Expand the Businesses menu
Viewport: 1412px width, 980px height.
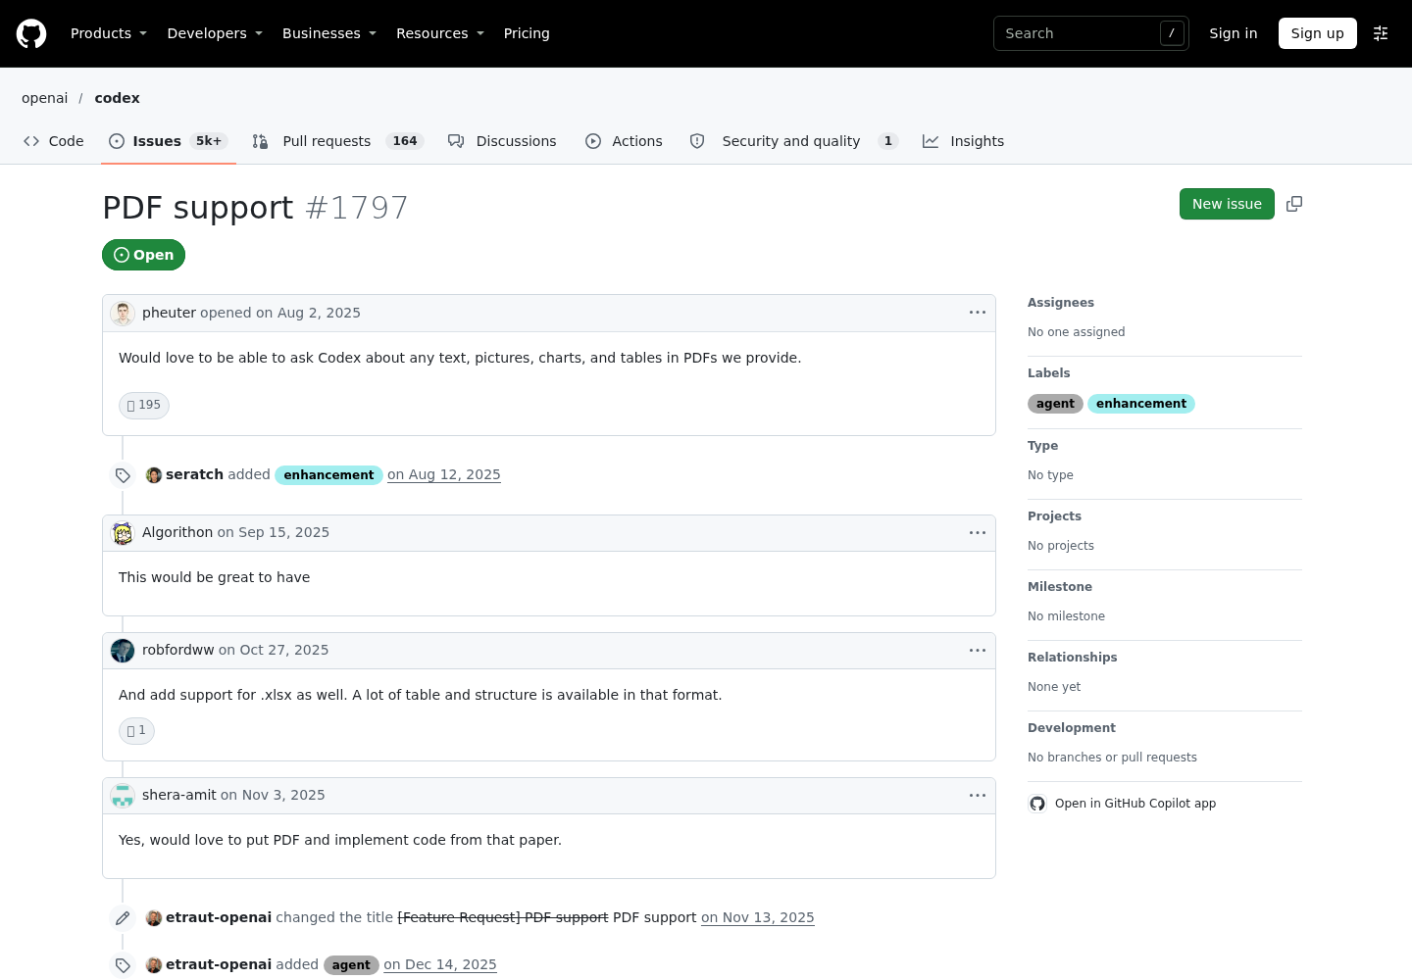(x=329, y=33)
